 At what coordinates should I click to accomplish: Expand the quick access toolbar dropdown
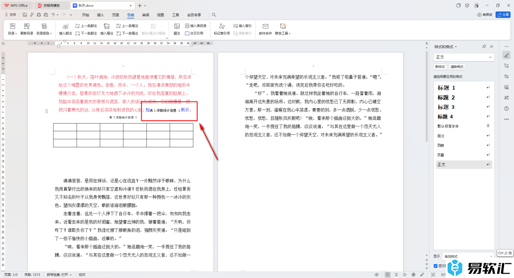pos(71,15)
